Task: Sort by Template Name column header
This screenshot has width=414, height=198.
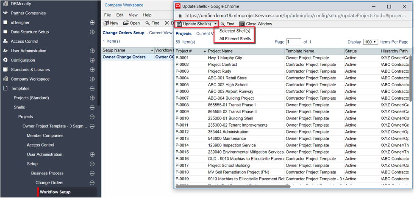Action: tap(314, 51)
